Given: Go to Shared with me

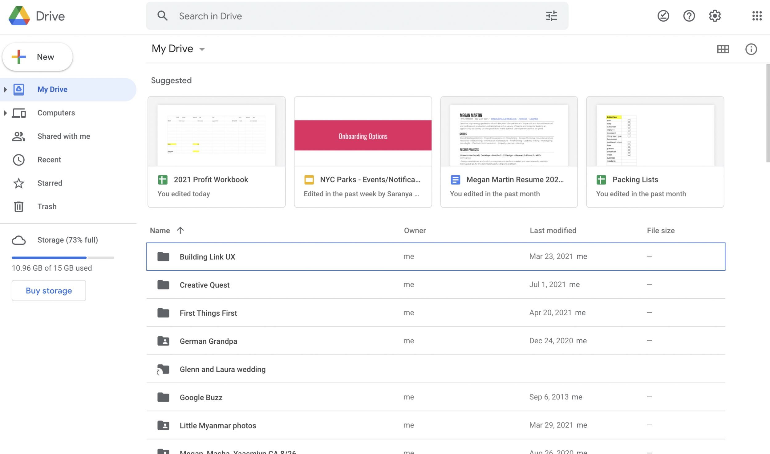Looking at the screenshot, I should (x=63, y=136).
